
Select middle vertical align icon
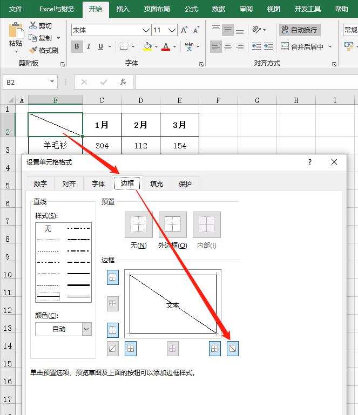(228, 29)
